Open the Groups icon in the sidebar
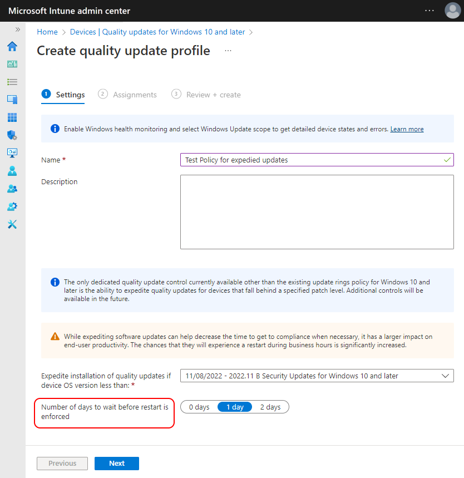The height and width of the screenshot is (478, 464). tap(12, 189)
